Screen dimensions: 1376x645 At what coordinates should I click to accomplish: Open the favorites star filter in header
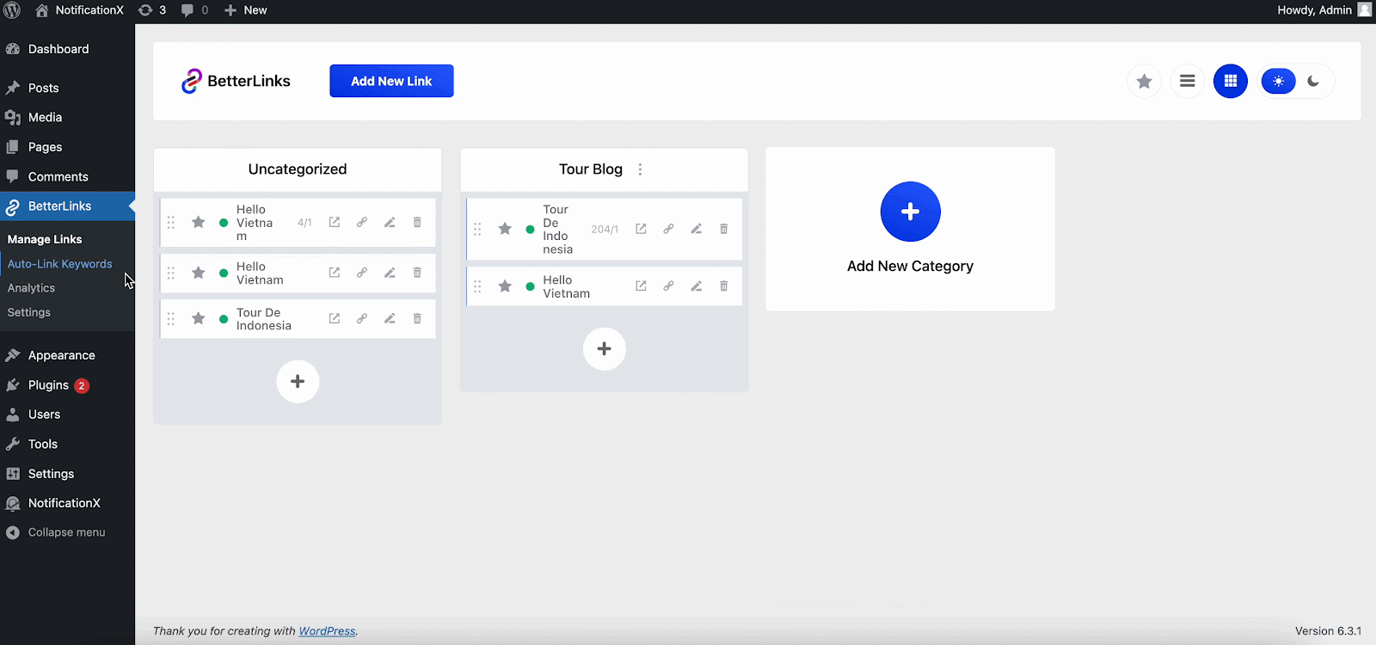[x=1144, y=81]
